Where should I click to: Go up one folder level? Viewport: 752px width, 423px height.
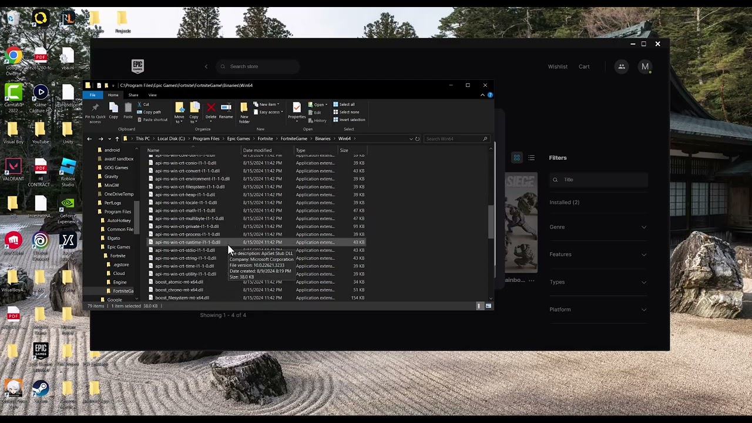(117, 139)
